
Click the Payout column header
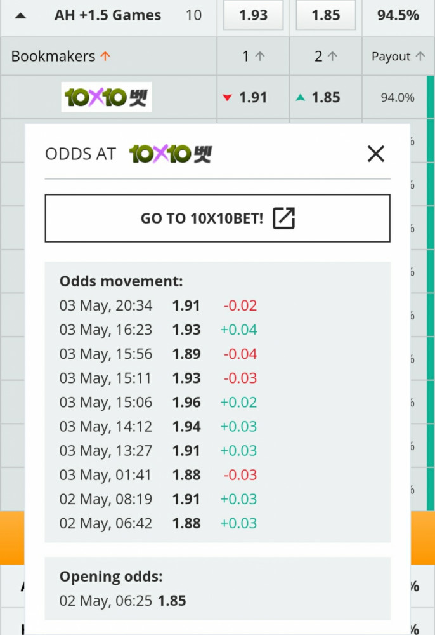391,57
